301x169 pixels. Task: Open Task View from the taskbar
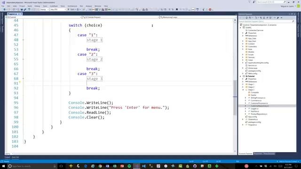pos(61,166)
